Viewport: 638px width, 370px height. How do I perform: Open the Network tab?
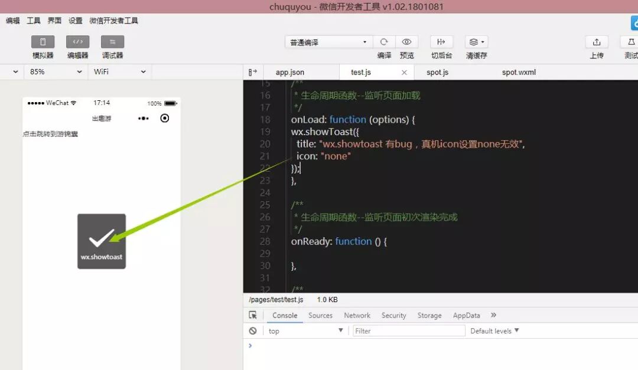pyautogui.click(x=357, y=315)
